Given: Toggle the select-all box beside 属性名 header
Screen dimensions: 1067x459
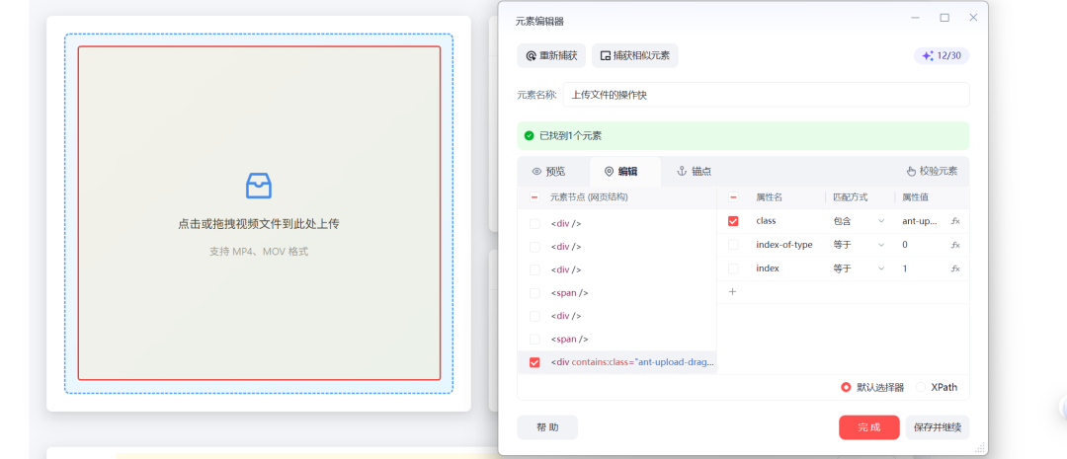Looking at the screenshot, I should click(733, 197).
